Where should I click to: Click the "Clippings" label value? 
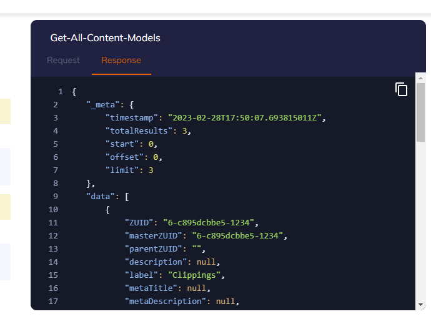(194, 275)
